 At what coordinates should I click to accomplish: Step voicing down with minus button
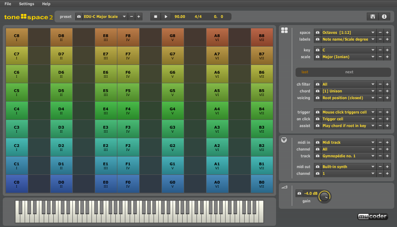tap(380, 98)
